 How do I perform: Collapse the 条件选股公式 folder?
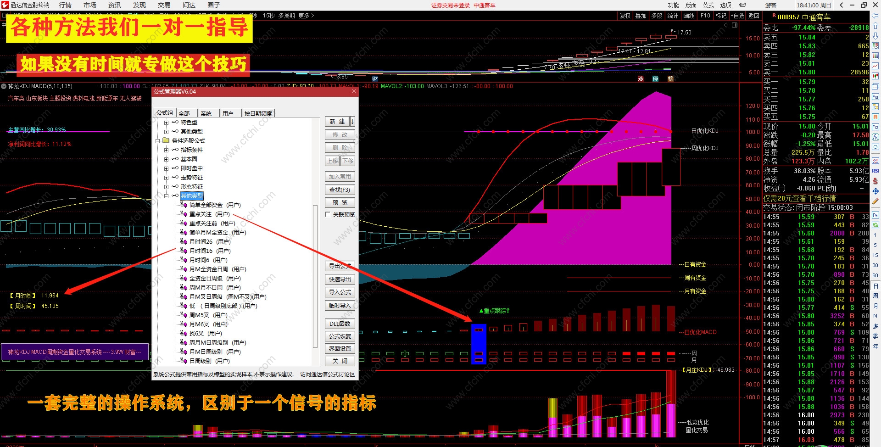tap(157, 141)
